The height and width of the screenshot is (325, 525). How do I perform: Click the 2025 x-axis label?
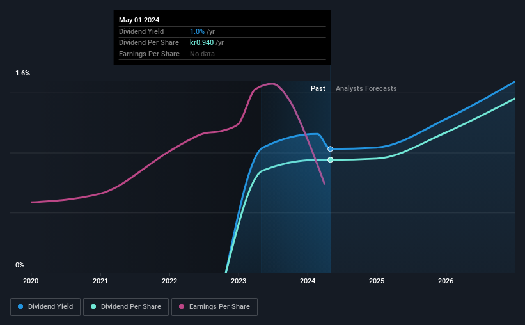377,281
